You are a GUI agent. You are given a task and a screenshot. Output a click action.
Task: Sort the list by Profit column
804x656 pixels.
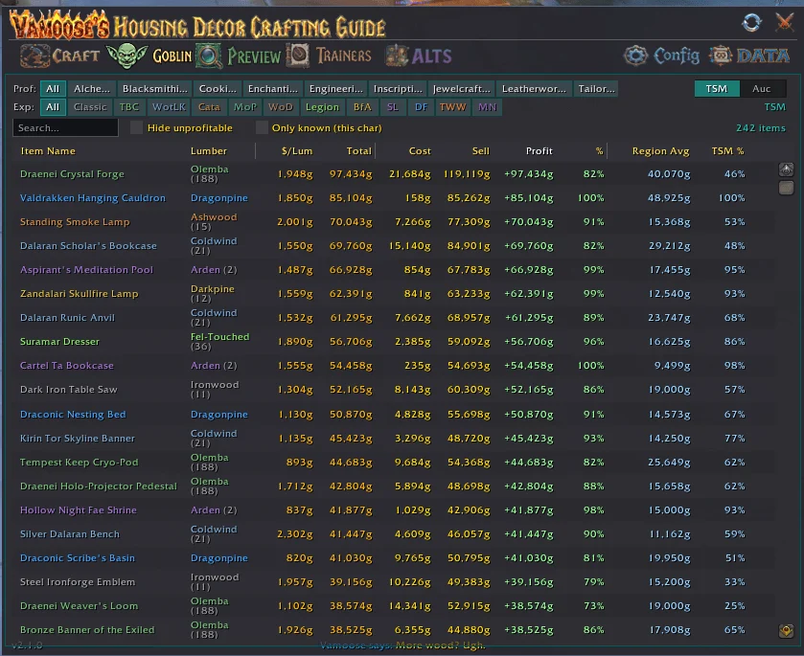(539, 151)
